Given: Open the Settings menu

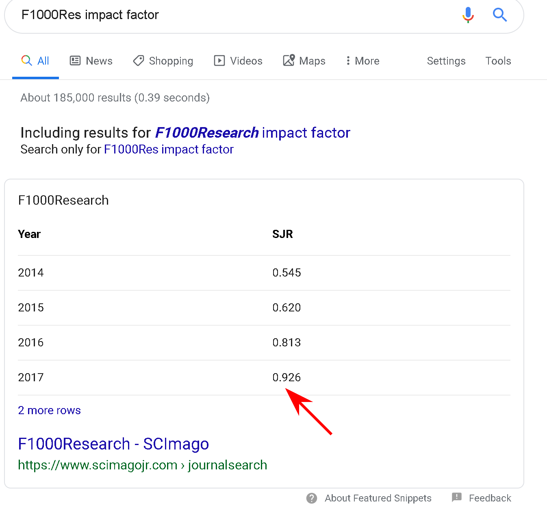Looking at the screenshot, I should coord(446,61).
